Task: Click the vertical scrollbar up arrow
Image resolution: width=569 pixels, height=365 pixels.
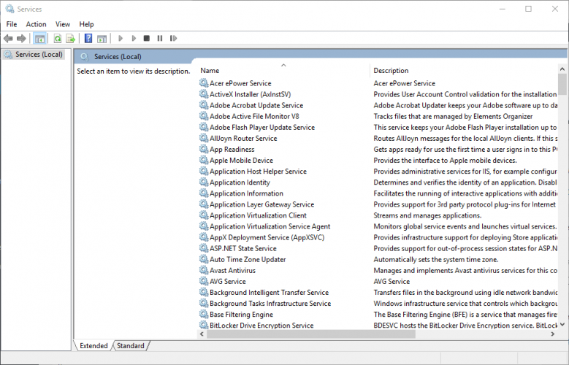Action: pos(563,68)
